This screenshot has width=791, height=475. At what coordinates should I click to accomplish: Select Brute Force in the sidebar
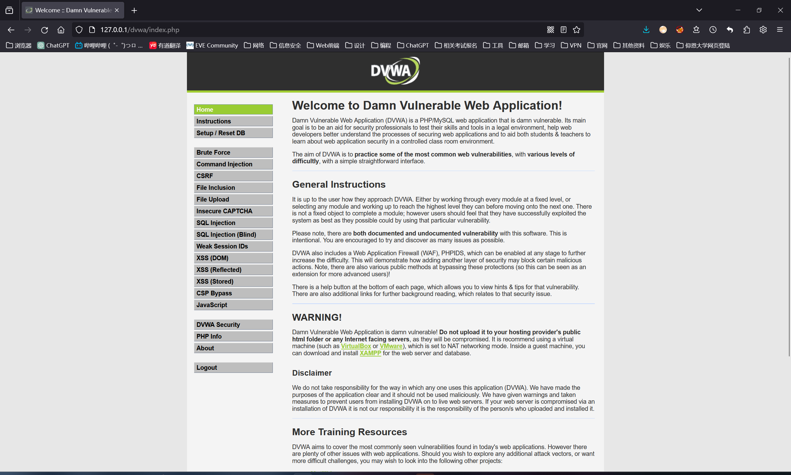pyautogui.click(x=233, y=152)
